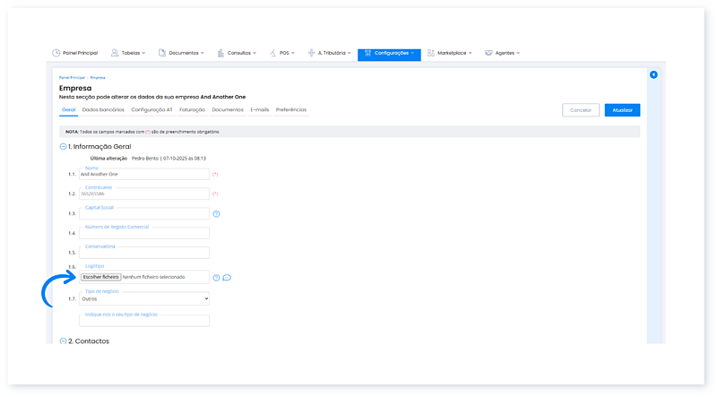Click the Atualizar button
This screenshot has width=717, height=397.
[x=622, y=110]
